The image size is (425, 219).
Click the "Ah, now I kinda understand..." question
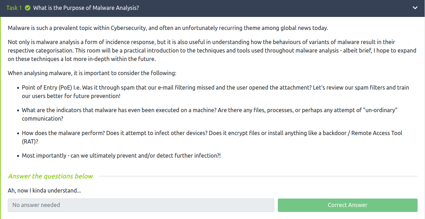44,191
